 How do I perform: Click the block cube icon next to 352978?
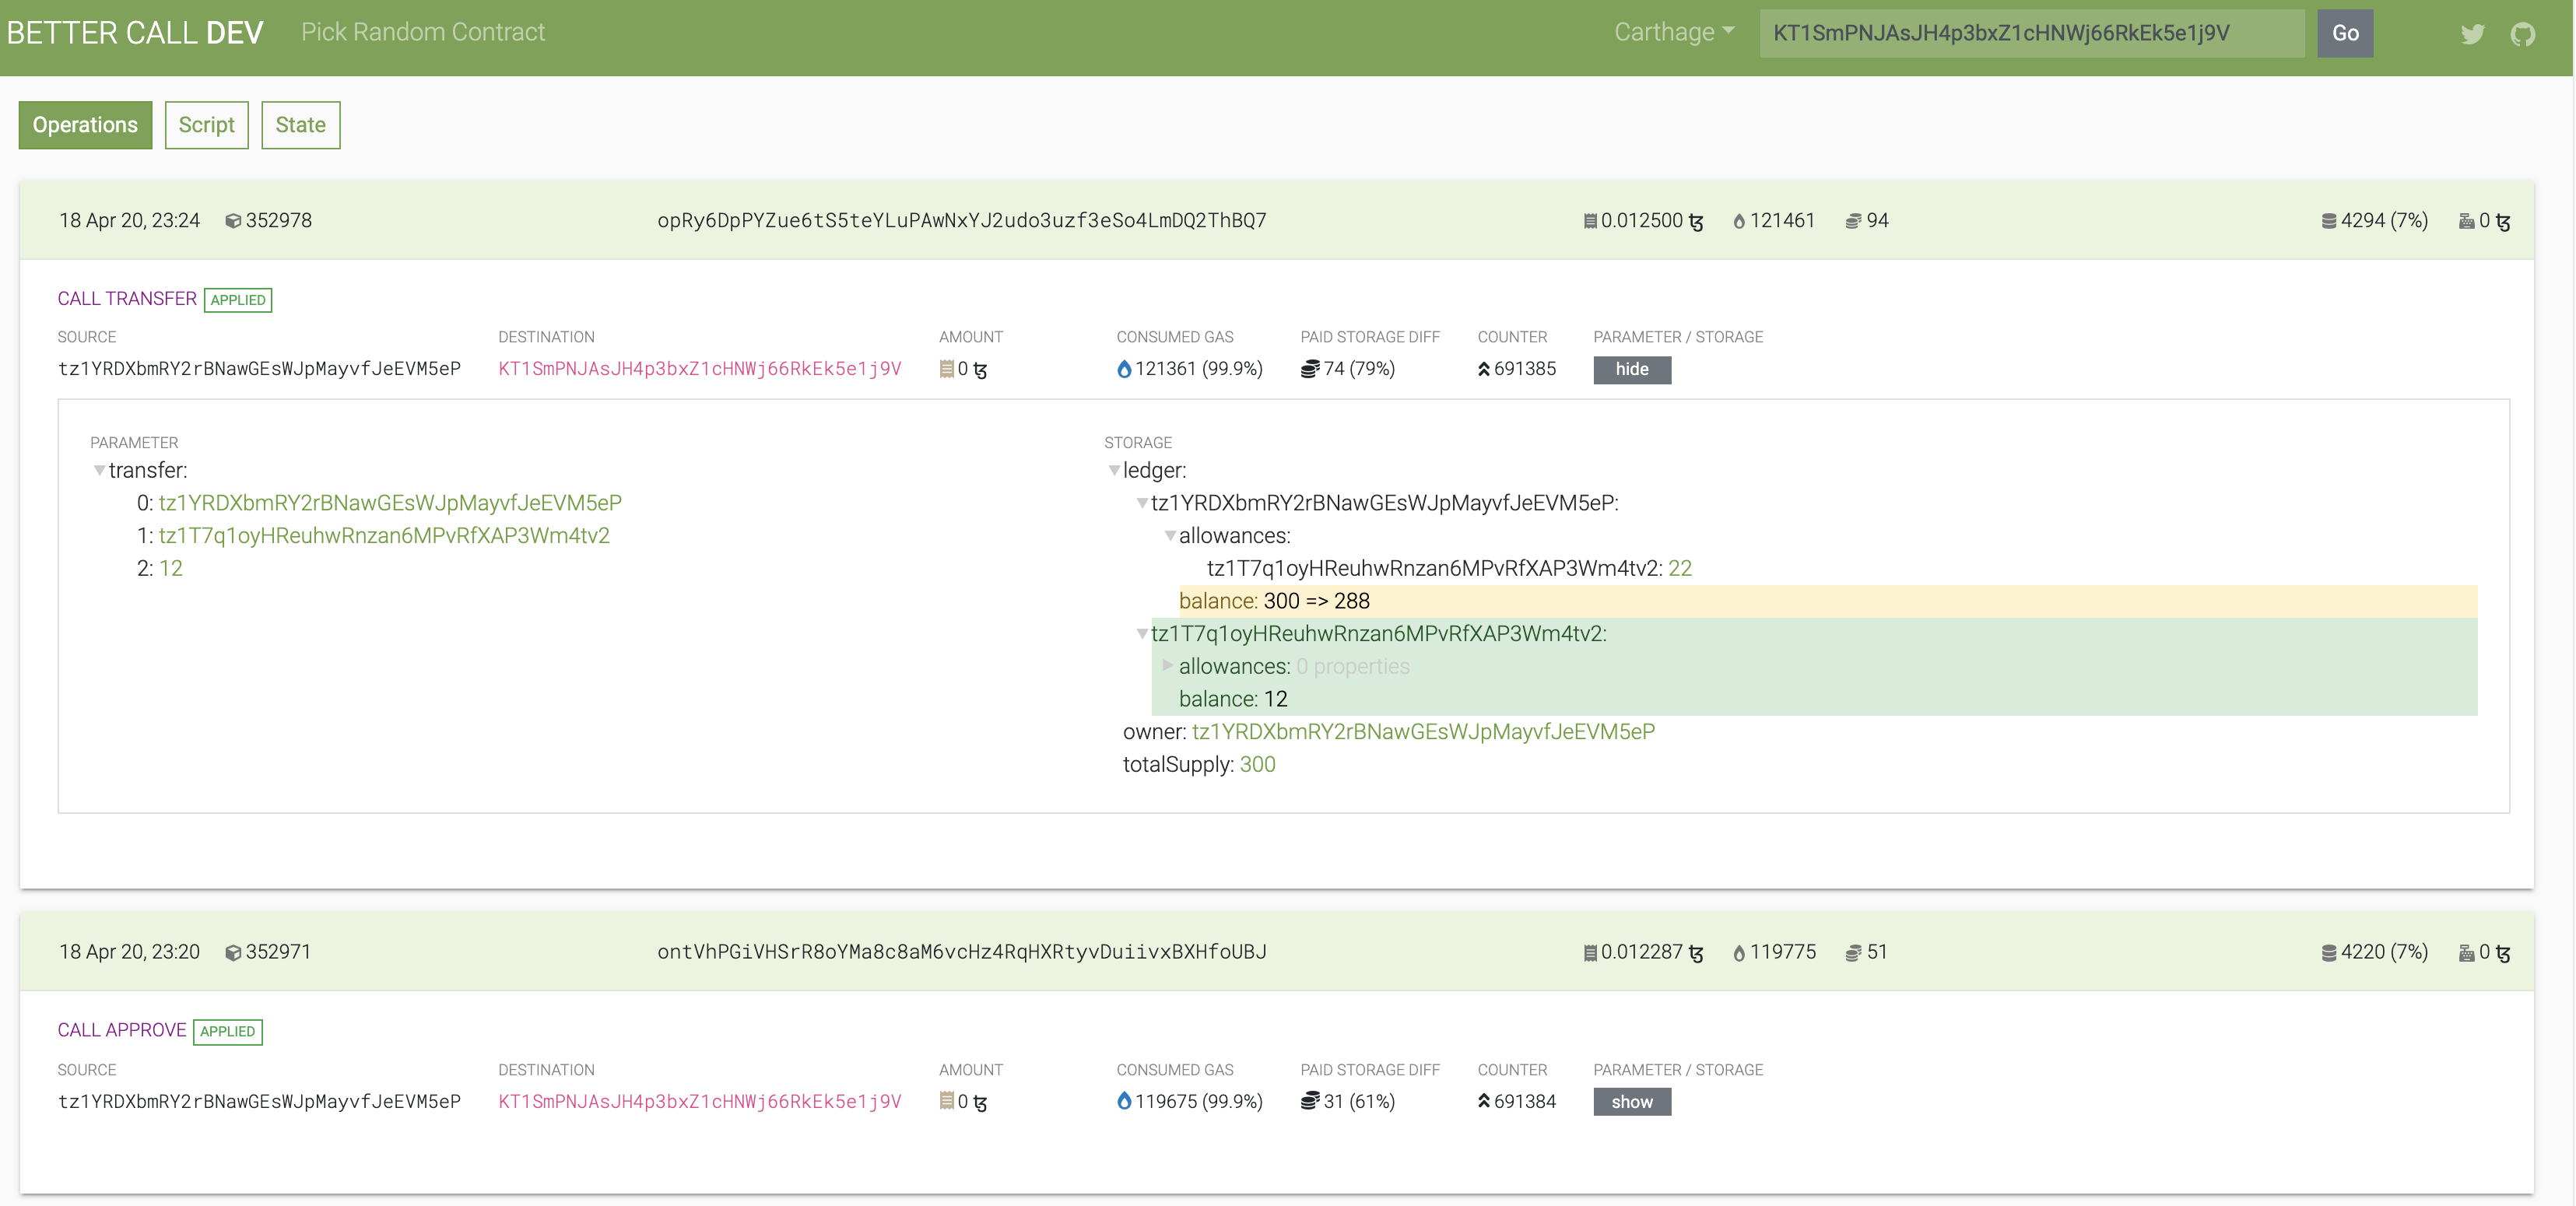[233, 221]
